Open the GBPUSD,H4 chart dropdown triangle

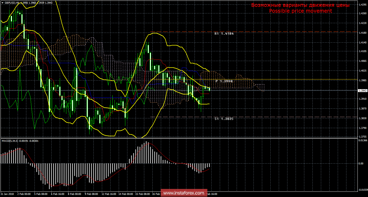(x=2, y=3)
